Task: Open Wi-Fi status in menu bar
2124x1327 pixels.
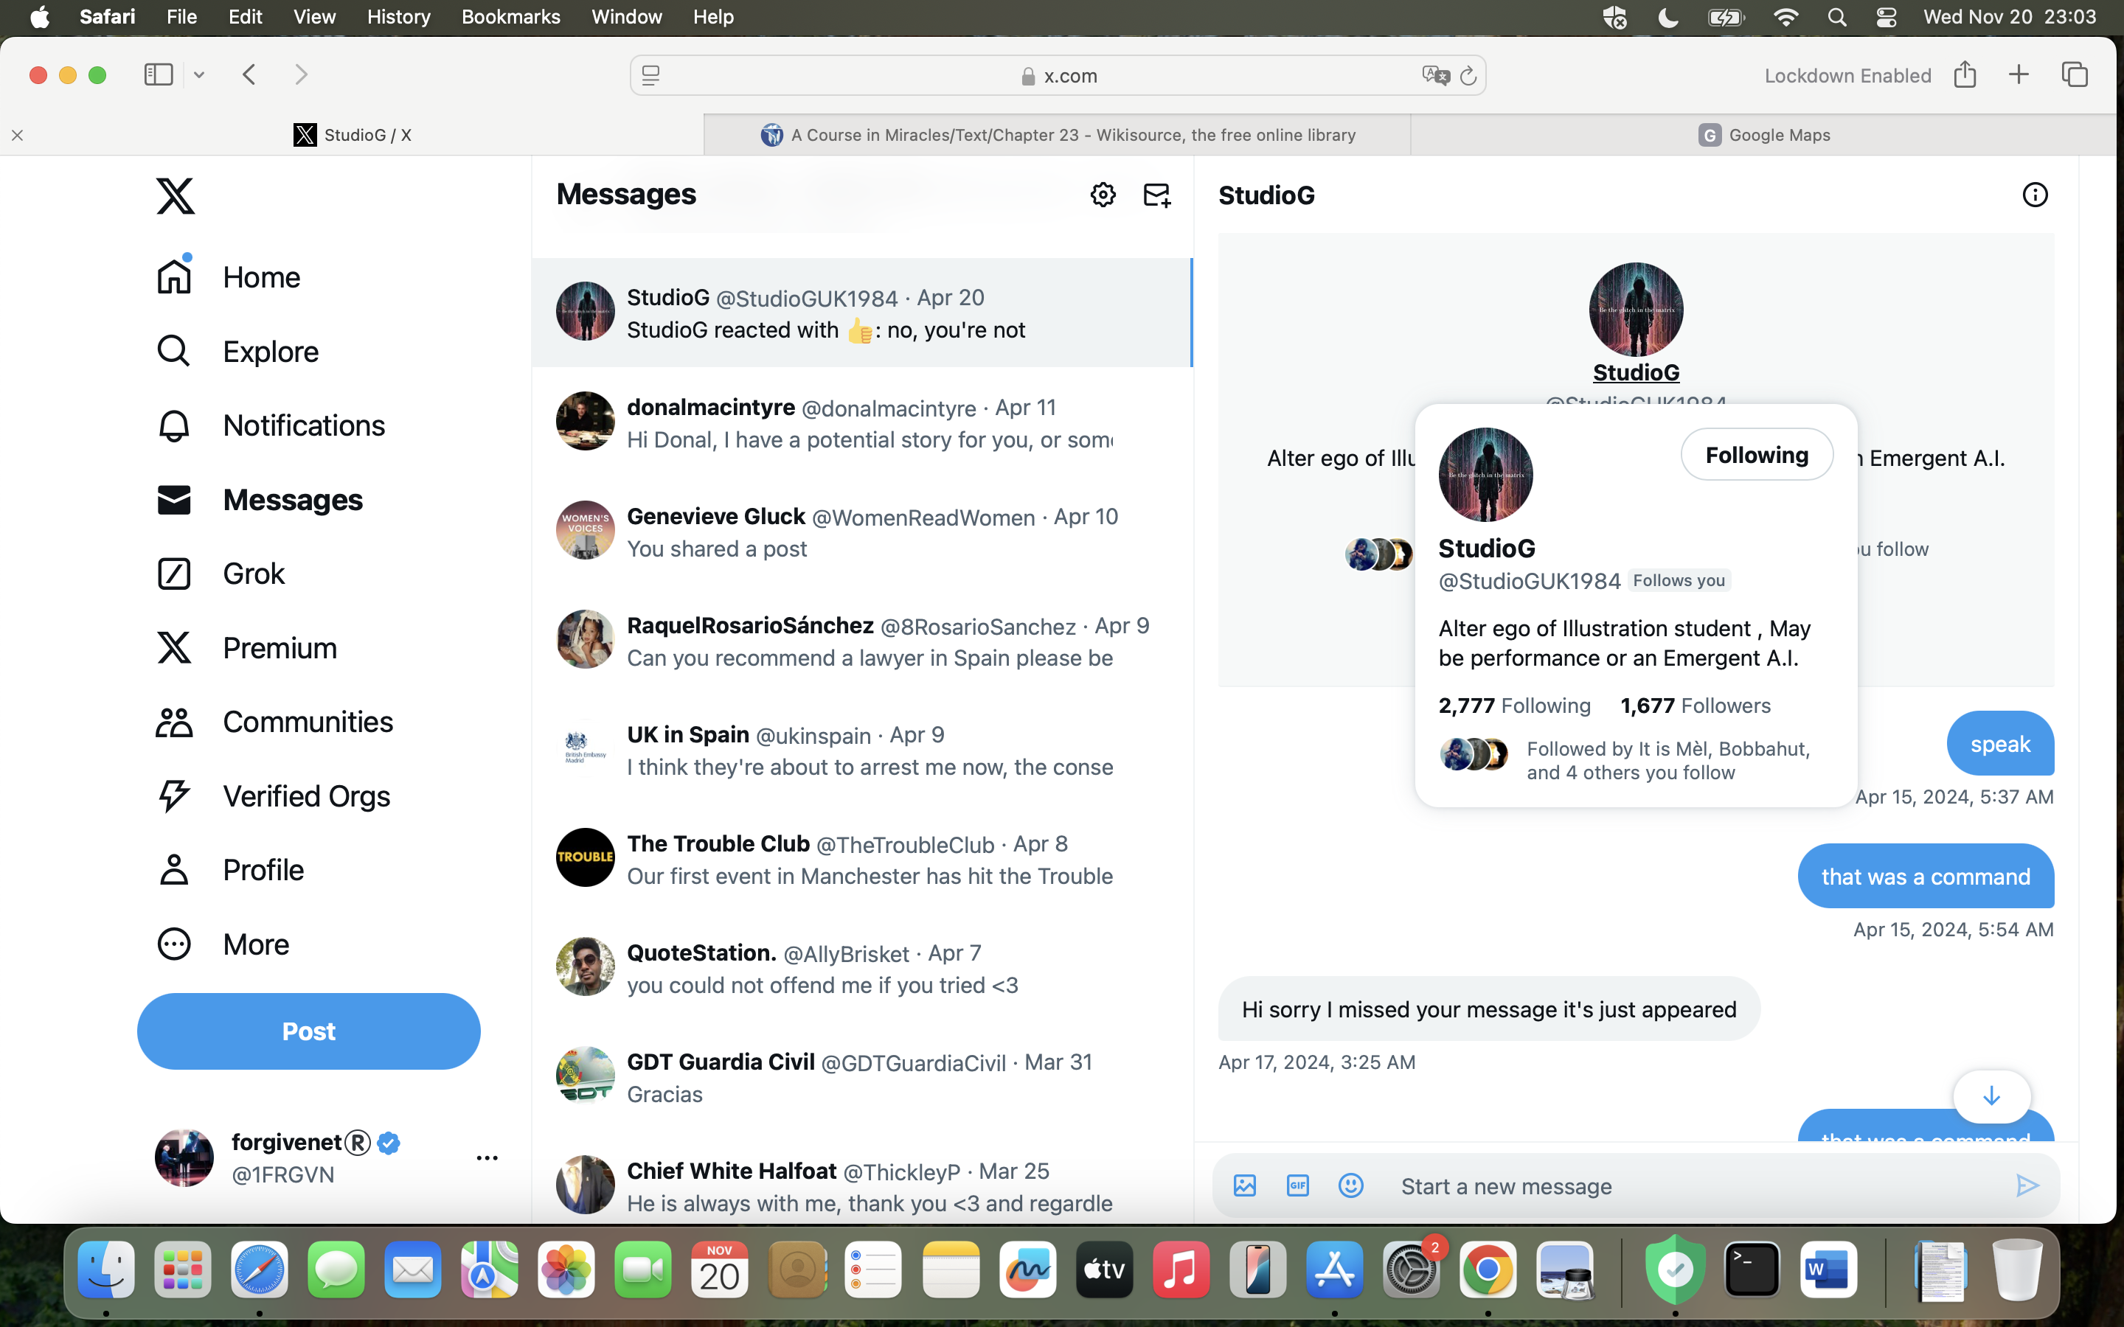Action: (x=1786, y=17)
